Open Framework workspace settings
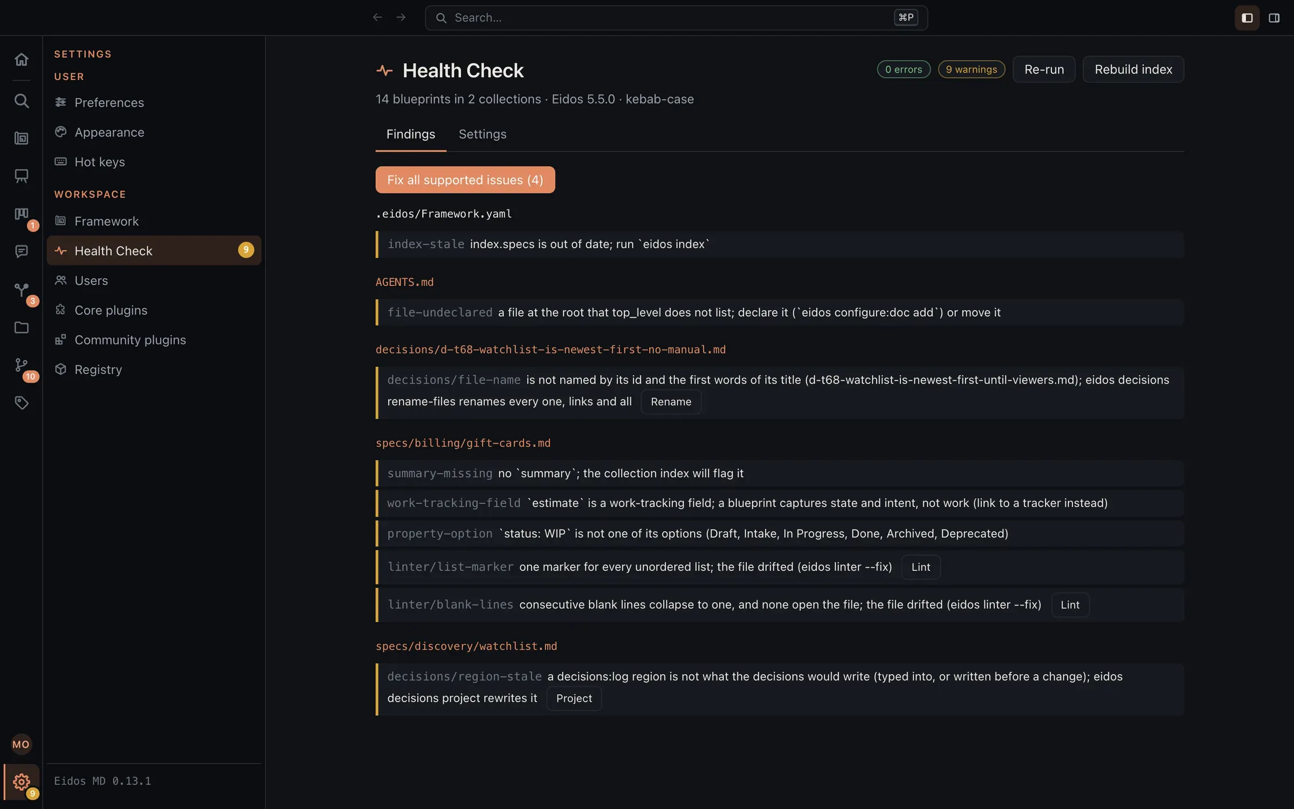 [x=154, y=221]
